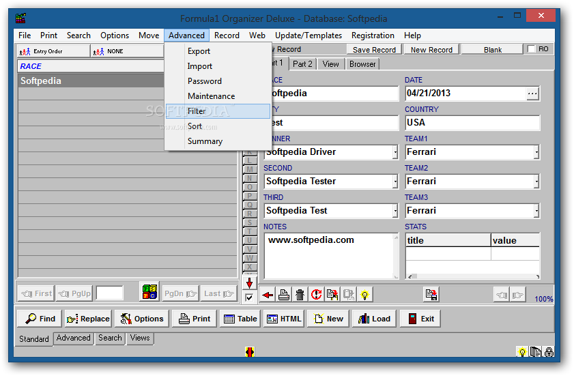Jump to letter W in index
The height and width of the screenshot is (376, 574).
249,258
